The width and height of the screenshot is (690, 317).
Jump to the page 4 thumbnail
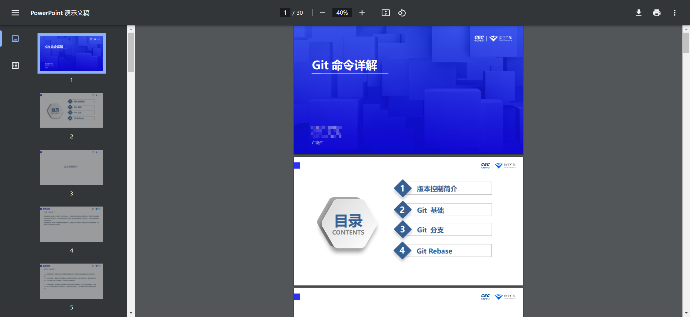pos(72,224)
